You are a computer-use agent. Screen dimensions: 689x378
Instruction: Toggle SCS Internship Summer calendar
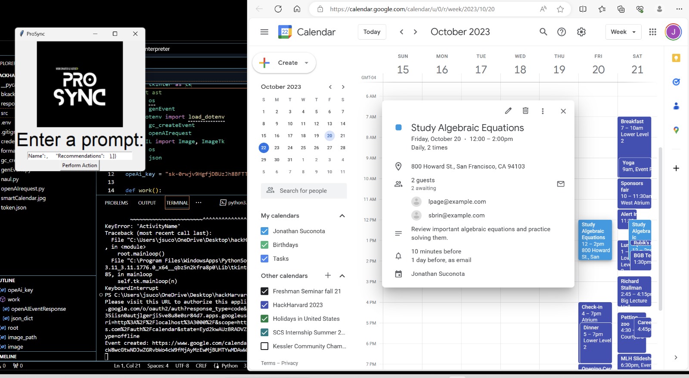(264, 333)
